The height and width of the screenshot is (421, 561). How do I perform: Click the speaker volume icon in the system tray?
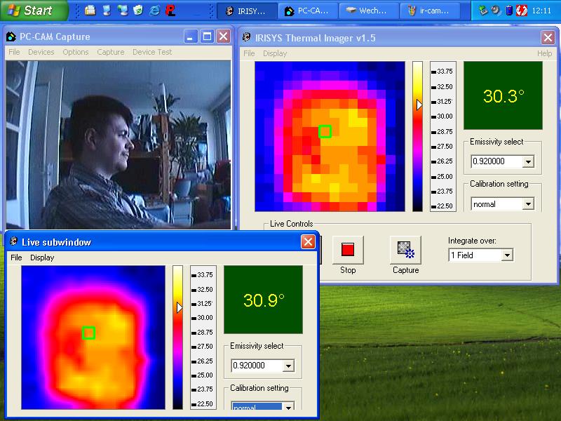496,11
